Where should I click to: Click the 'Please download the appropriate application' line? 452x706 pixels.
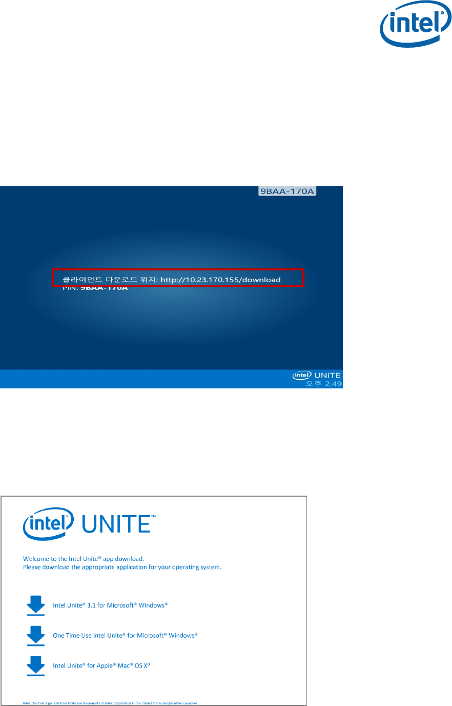[122, 567]
